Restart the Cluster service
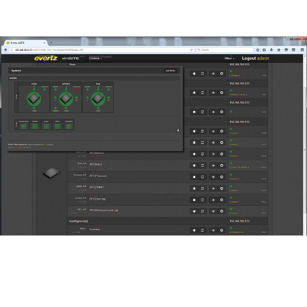The image size is (307, 307). tap(203, 74)
